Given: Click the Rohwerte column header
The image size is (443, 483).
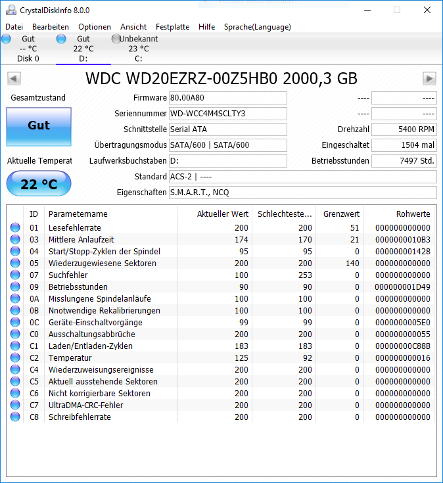Looking at the screenshot, I should [399, 214].
